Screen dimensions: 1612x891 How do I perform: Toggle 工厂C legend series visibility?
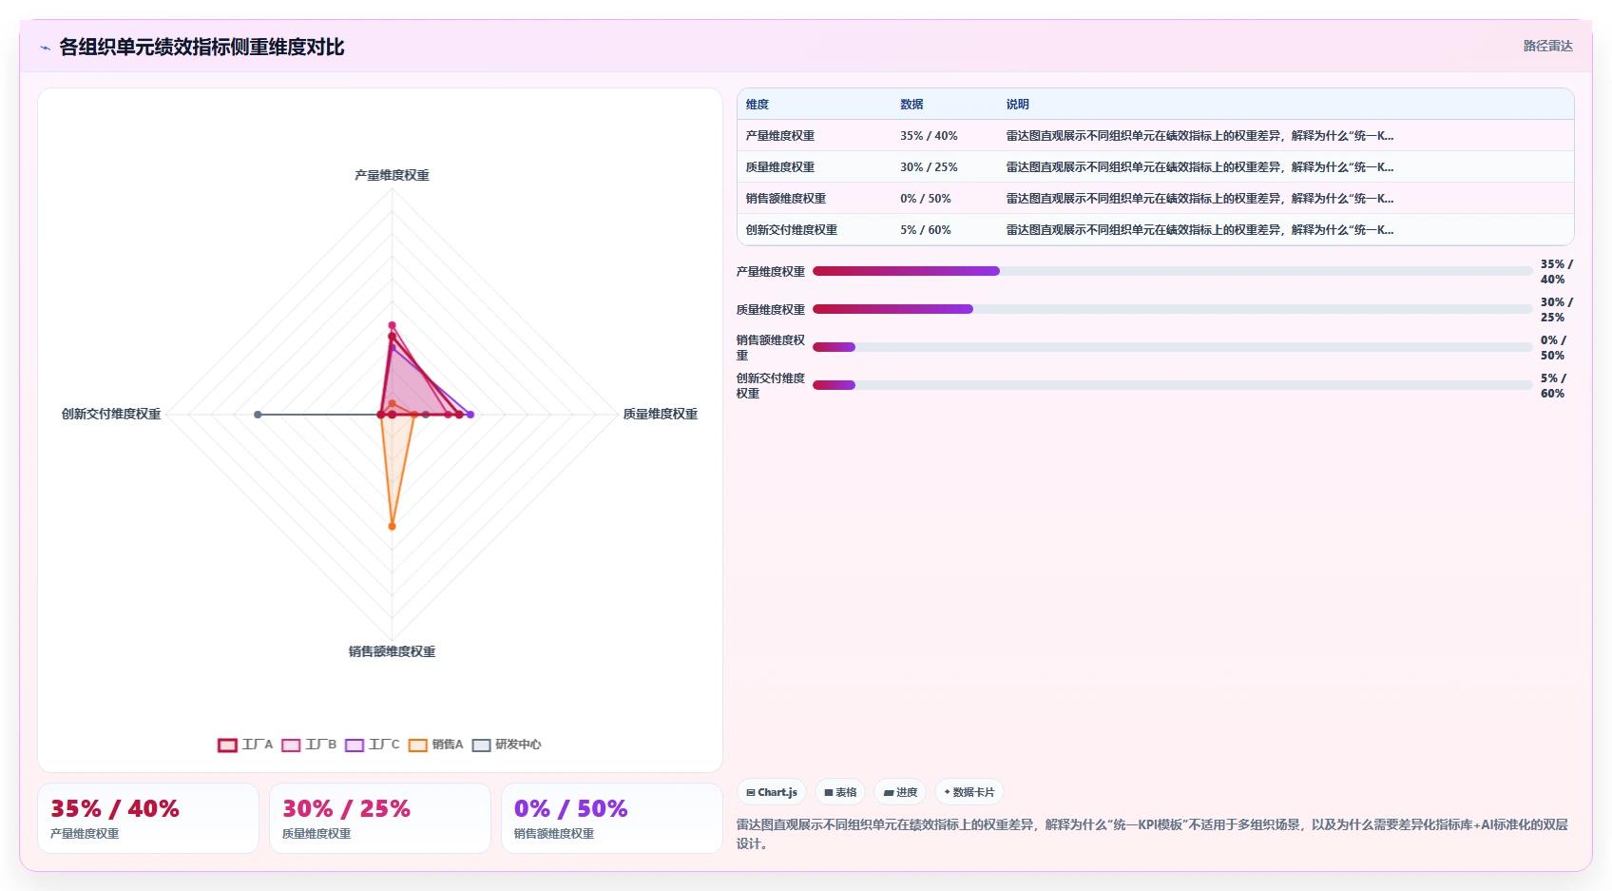click(373, 745)
